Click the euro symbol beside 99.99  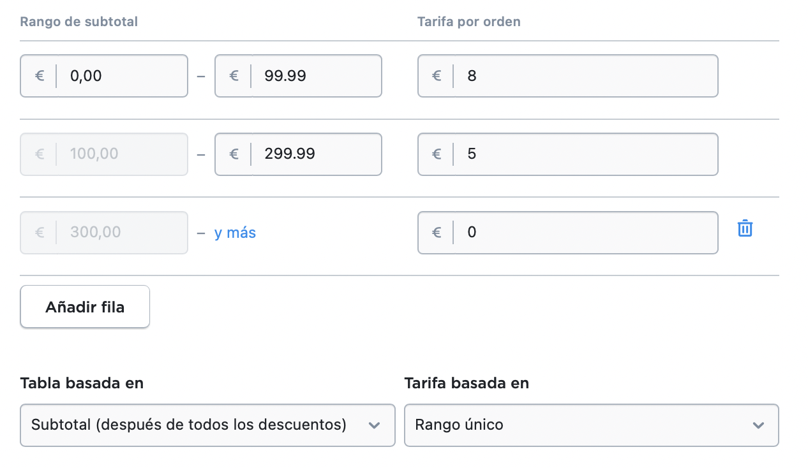click(x=234, y=76)
